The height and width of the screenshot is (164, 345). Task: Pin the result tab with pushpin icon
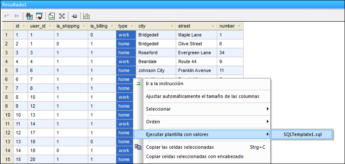coord(75,16)
